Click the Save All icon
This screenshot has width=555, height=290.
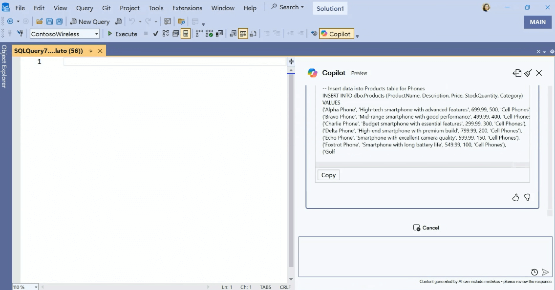60,21
